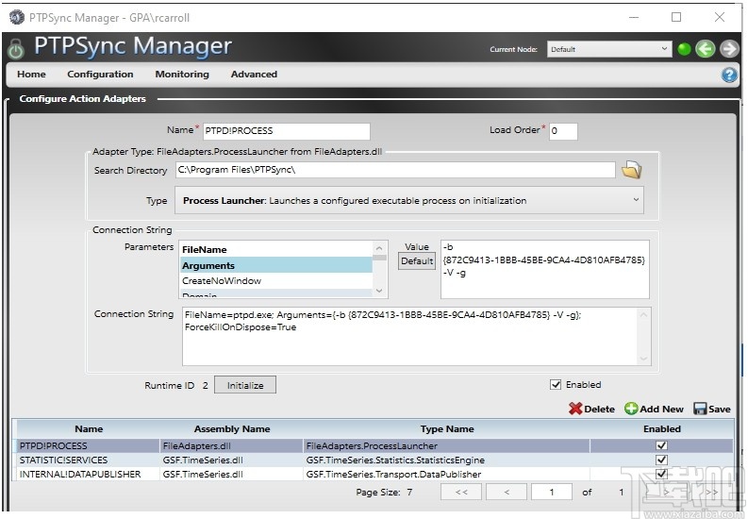Click Connection String box scroll down arrow
748x519 pixels.
643,359
